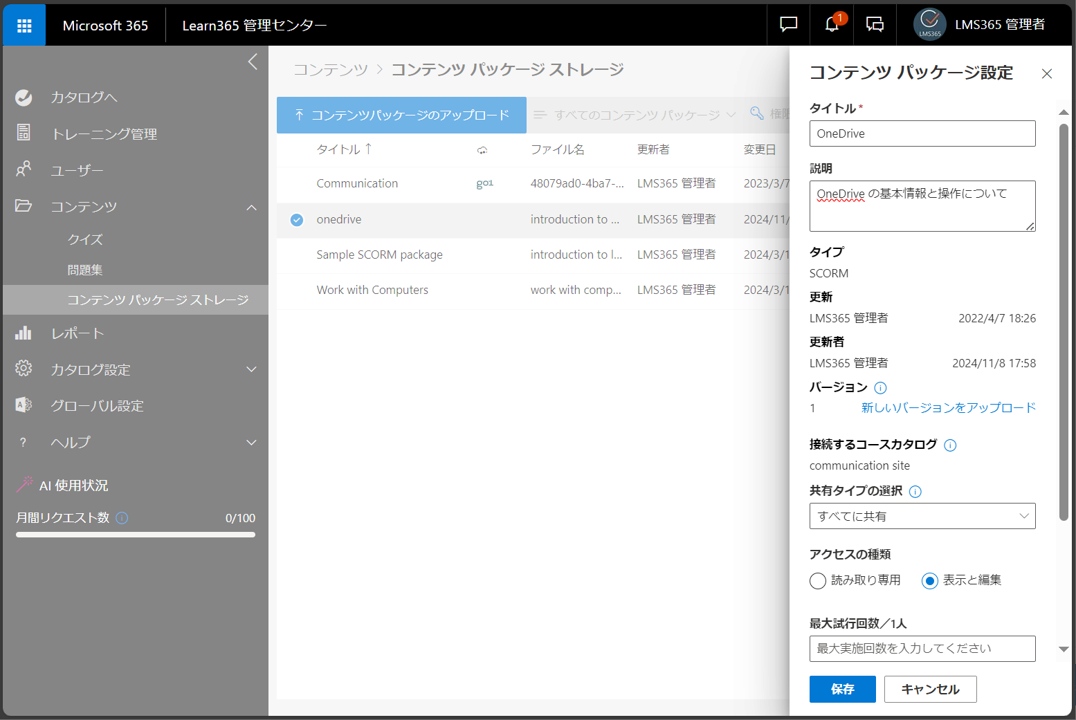Open 問題集 in the navigation
Viewport: 1076px width, 720px height.
tap(85, 270)
